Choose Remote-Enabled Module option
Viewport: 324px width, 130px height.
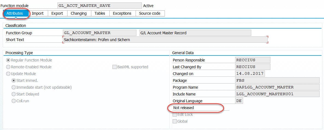pyautogui.click(x=8, y=67)
